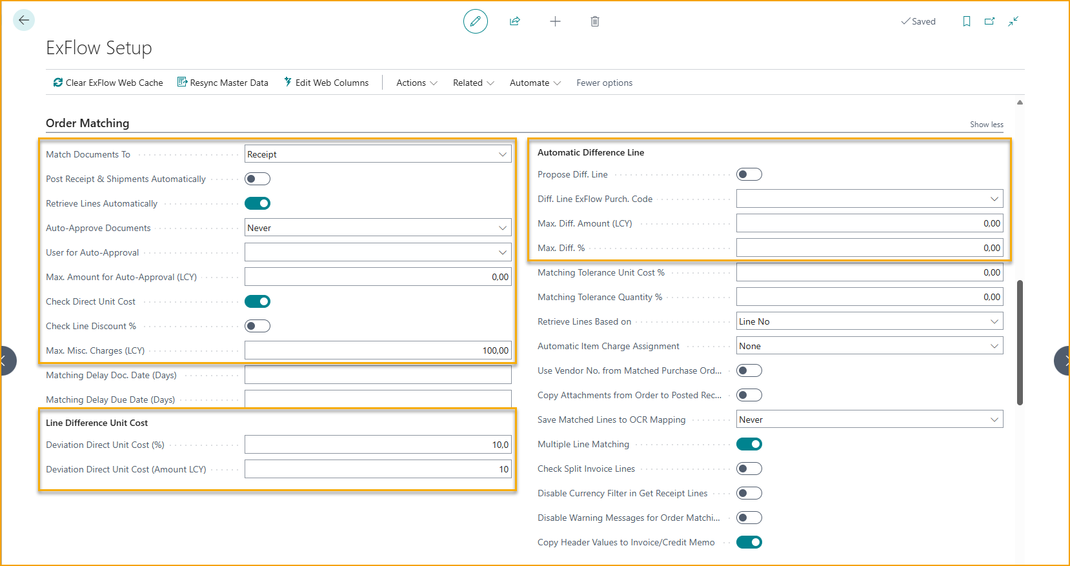Click Show less link
Image resolution: width=1070 pixels, height=566 pixels.
coord(987,125)
